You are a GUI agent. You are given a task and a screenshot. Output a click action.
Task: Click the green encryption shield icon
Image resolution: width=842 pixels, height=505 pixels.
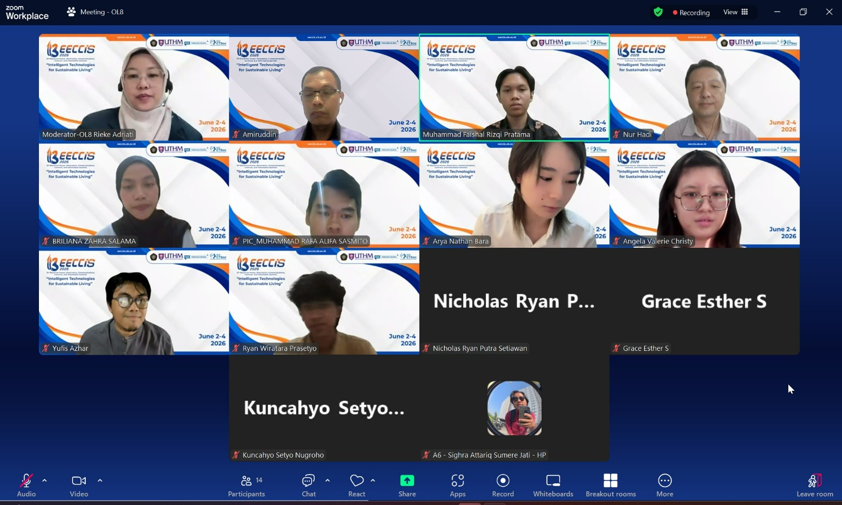658,12
